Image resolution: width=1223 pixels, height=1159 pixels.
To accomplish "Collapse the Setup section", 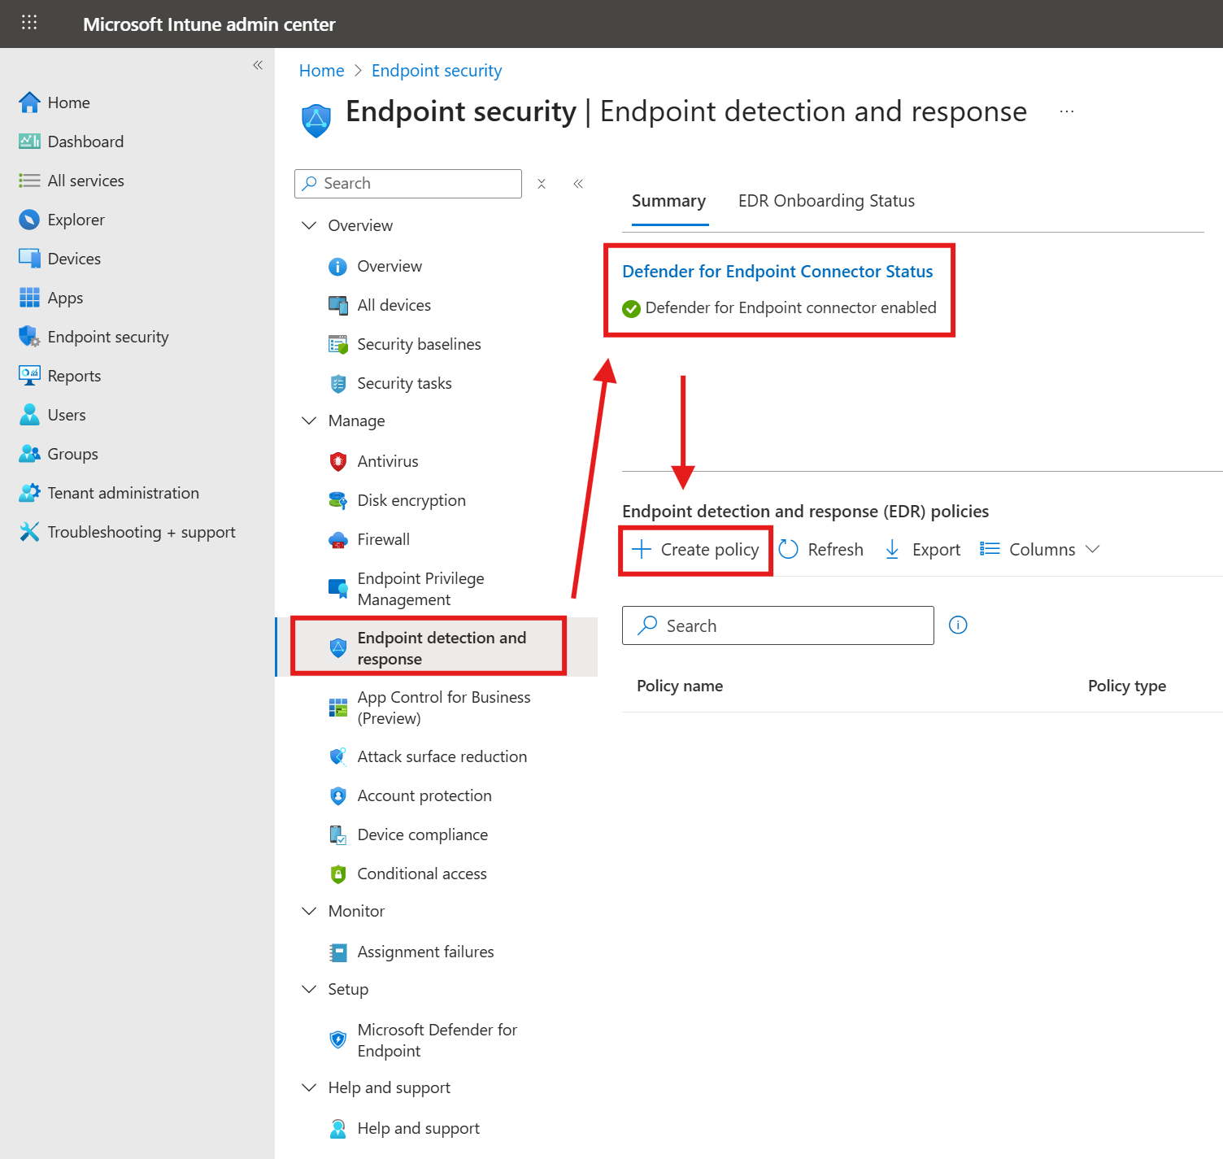I will [x=309, y=989].
